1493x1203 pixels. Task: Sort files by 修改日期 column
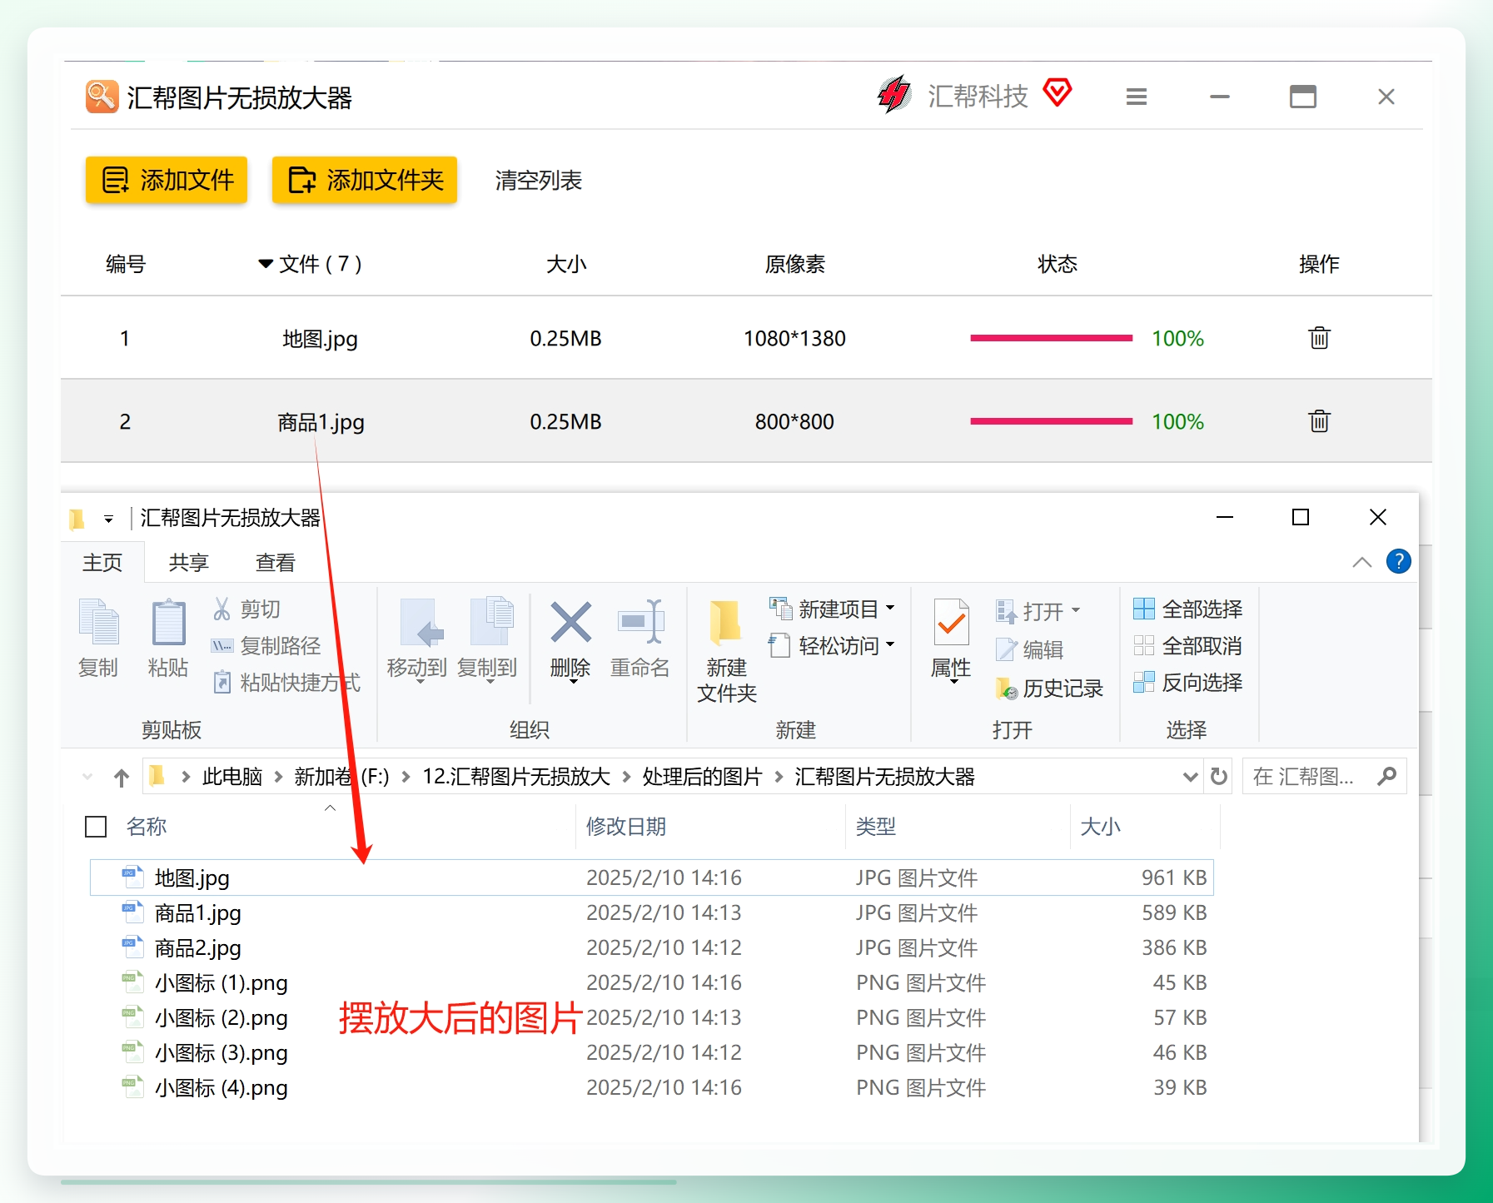tap(626, 827)
